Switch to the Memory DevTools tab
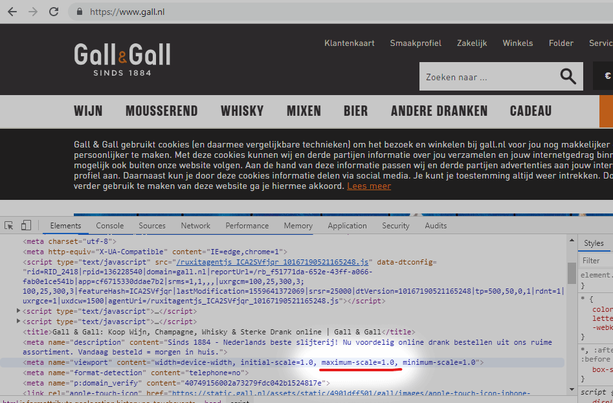The image size is (613, 403). coord(298,225)
